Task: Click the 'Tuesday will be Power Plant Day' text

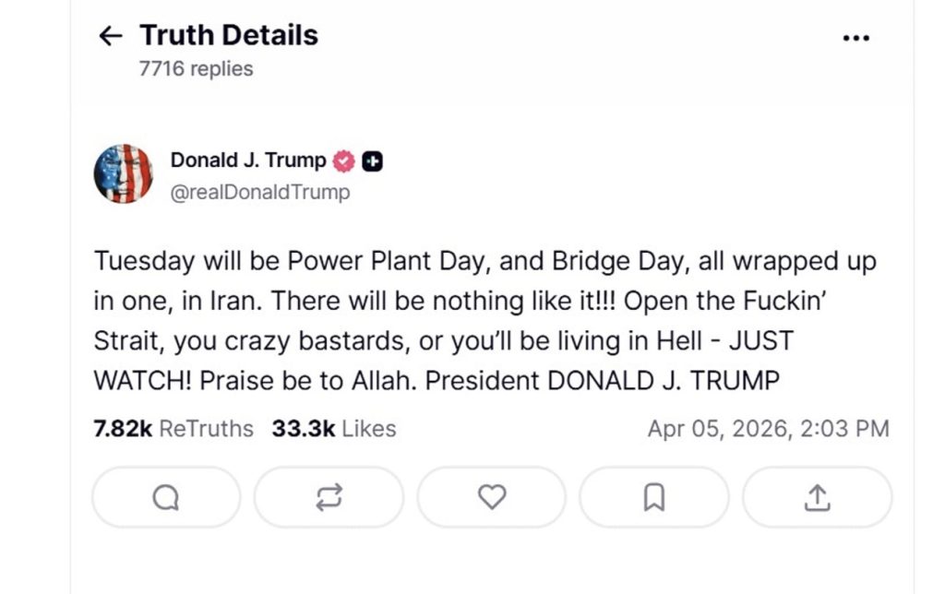Action: pyautogui.click(x=292, y=261)
